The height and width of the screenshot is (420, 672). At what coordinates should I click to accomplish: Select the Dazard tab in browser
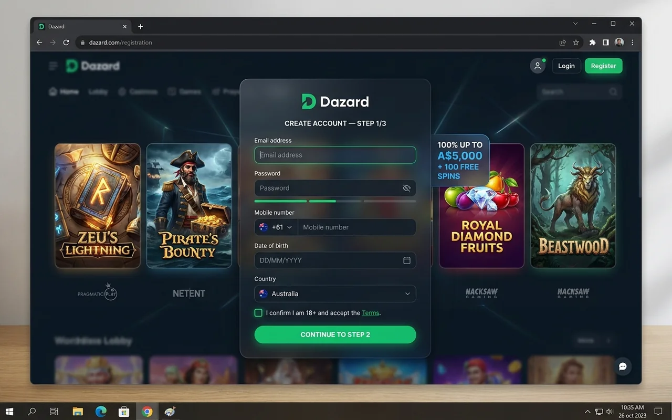pyautogui.click(x=82, y=27)
